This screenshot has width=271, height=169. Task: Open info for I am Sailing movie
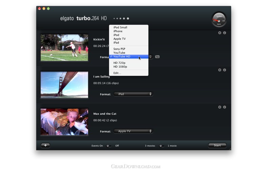click(225, 70)
